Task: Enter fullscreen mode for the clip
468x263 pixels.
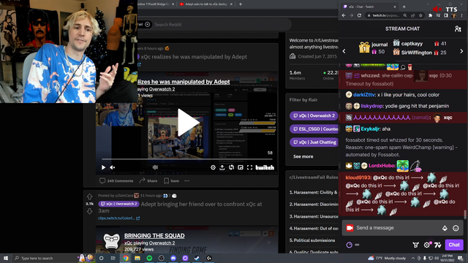Action: [x=250, y=167]
